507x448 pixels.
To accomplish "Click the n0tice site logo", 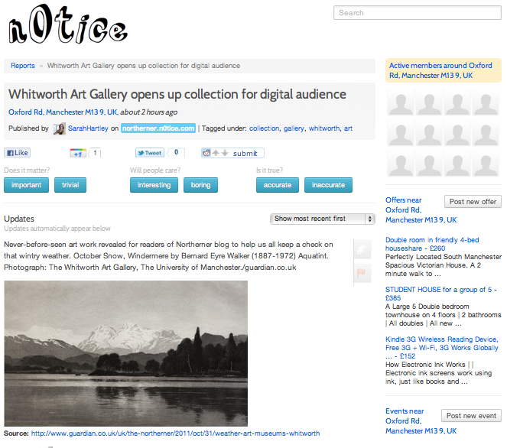I will tap(68, 24).
